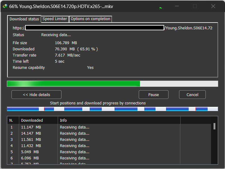The height and width of the screenshot is (169, 225).
Task: Click the IDM app icon in title bar
Action: [x=5, y=6]
